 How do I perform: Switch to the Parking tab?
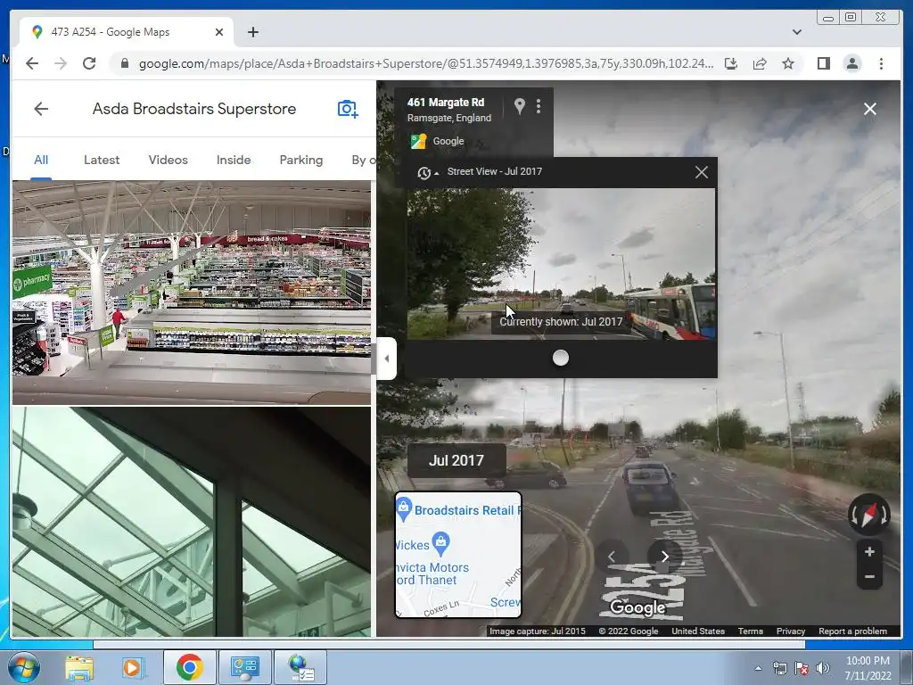pyautogui.click(x=301, y=160)
